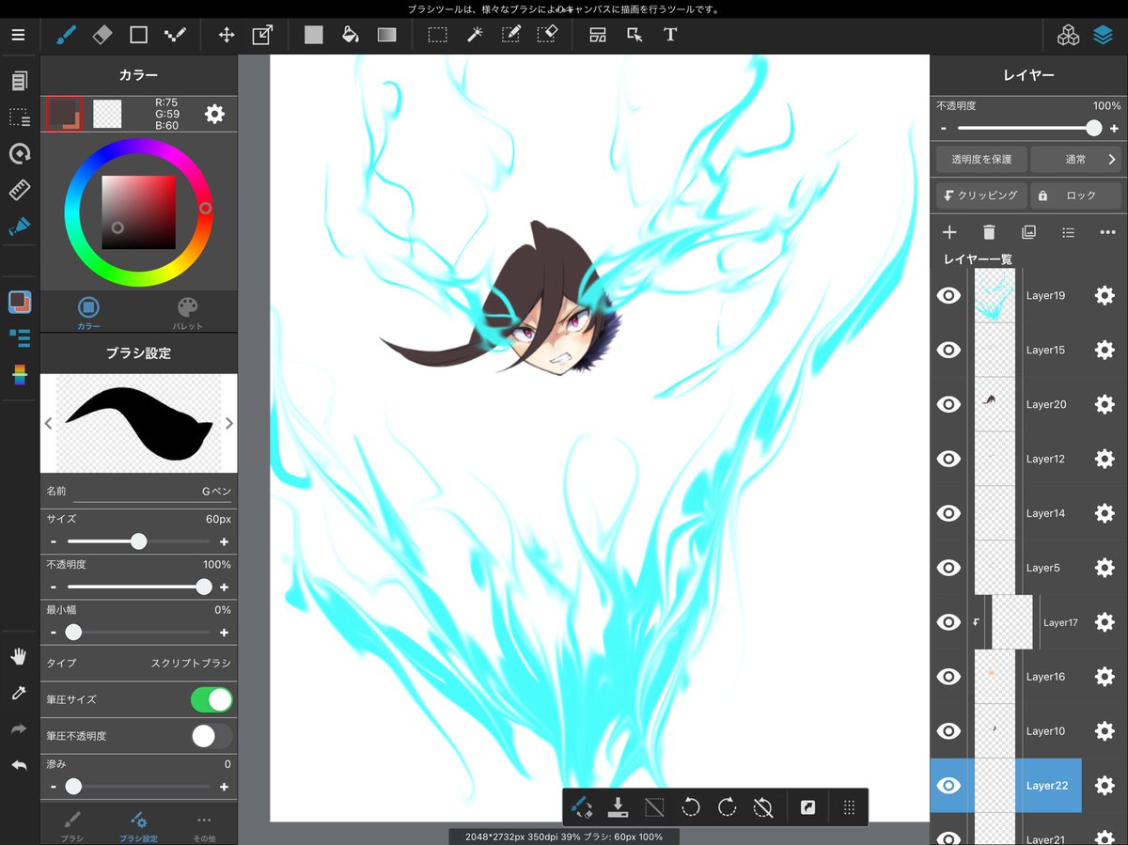Click inside the color picker square
Screen dimensions: 1128x845
point(138,212)
